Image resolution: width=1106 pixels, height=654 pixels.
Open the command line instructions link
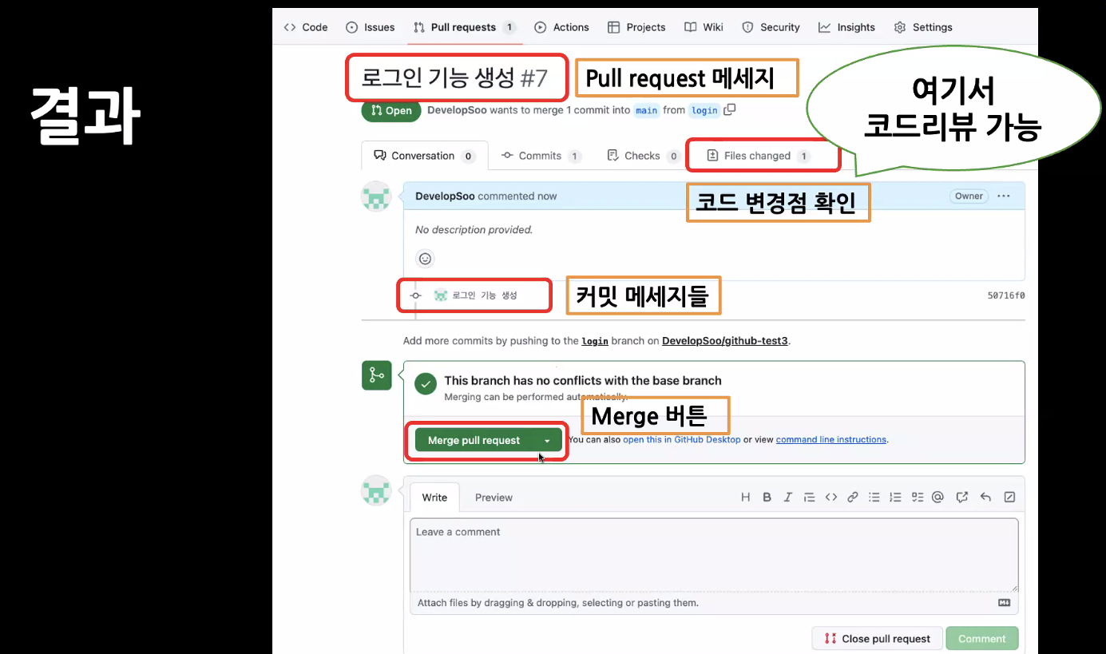tap(830, 439)
